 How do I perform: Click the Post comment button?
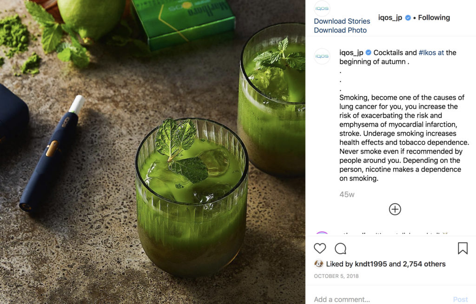[x=460, y=299]
